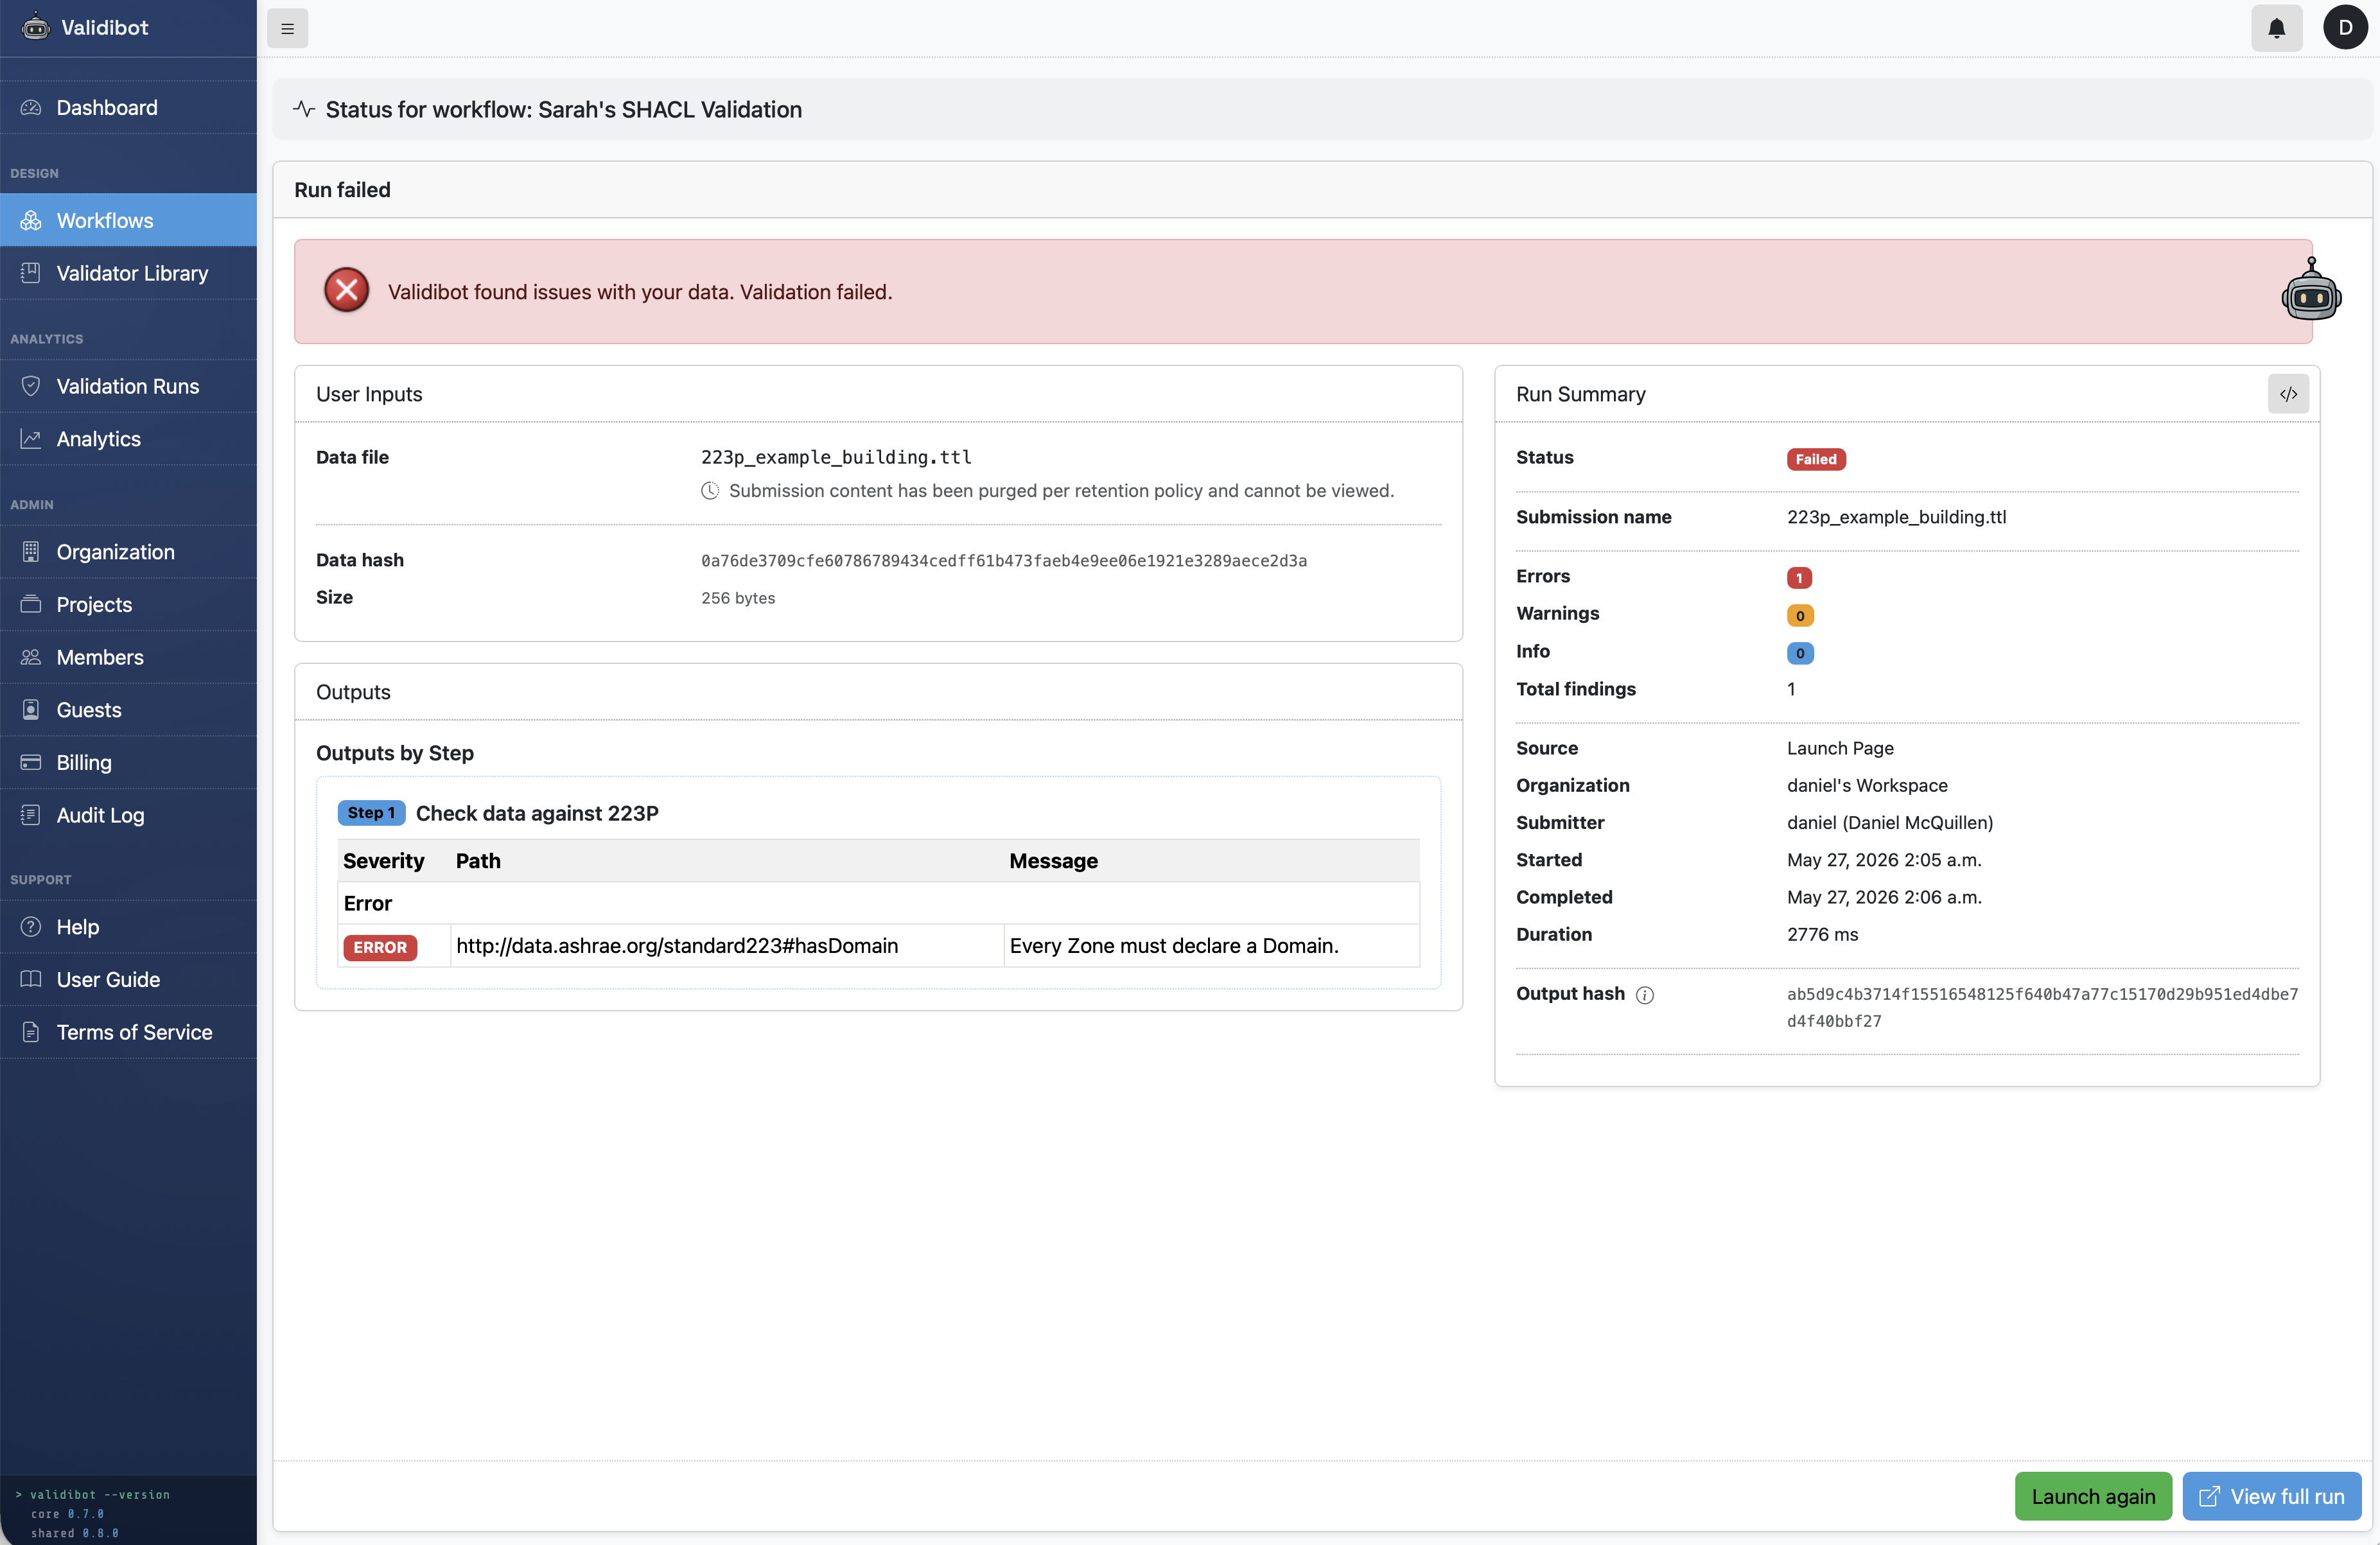Click the Severity column header
The image size is (2380, 1545).
384,861
